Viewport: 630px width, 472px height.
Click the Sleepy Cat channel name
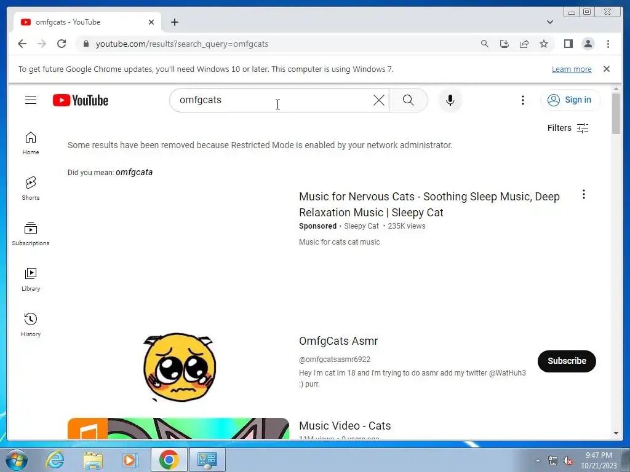361,226
